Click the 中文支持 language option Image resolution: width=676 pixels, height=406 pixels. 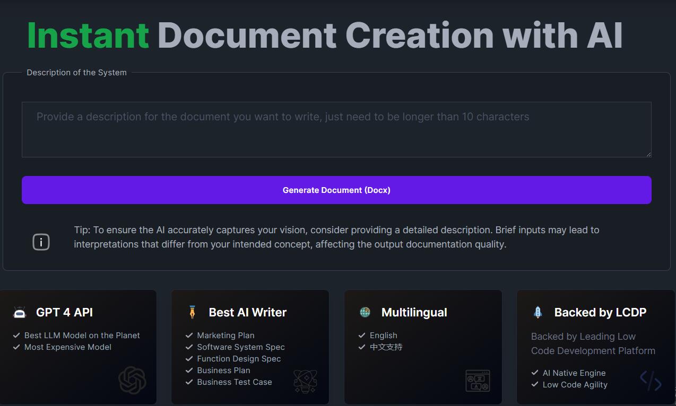(x=386, y=347)
